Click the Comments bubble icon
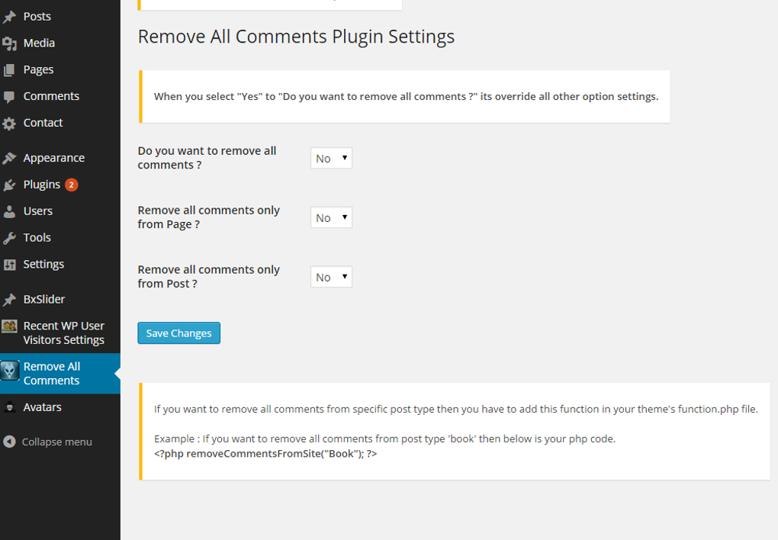Viewport: 778px width, 540px height. point(9,95)
